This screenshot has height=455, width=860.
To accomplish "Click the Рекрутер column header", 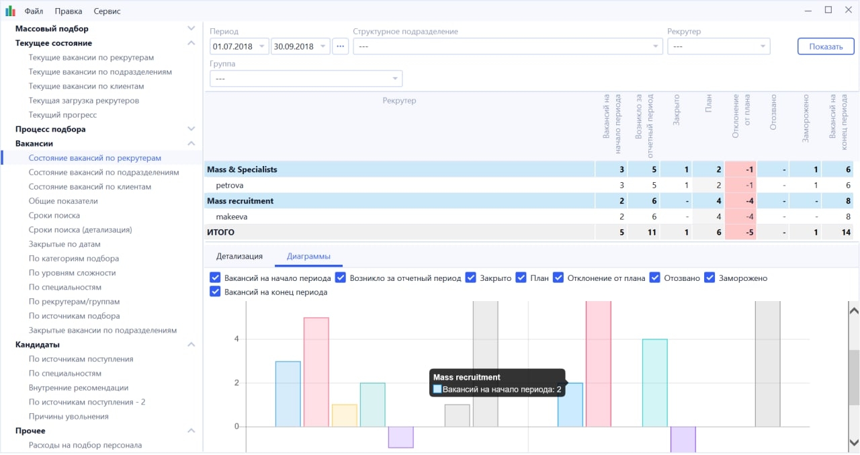I will [x=399, y=101].
